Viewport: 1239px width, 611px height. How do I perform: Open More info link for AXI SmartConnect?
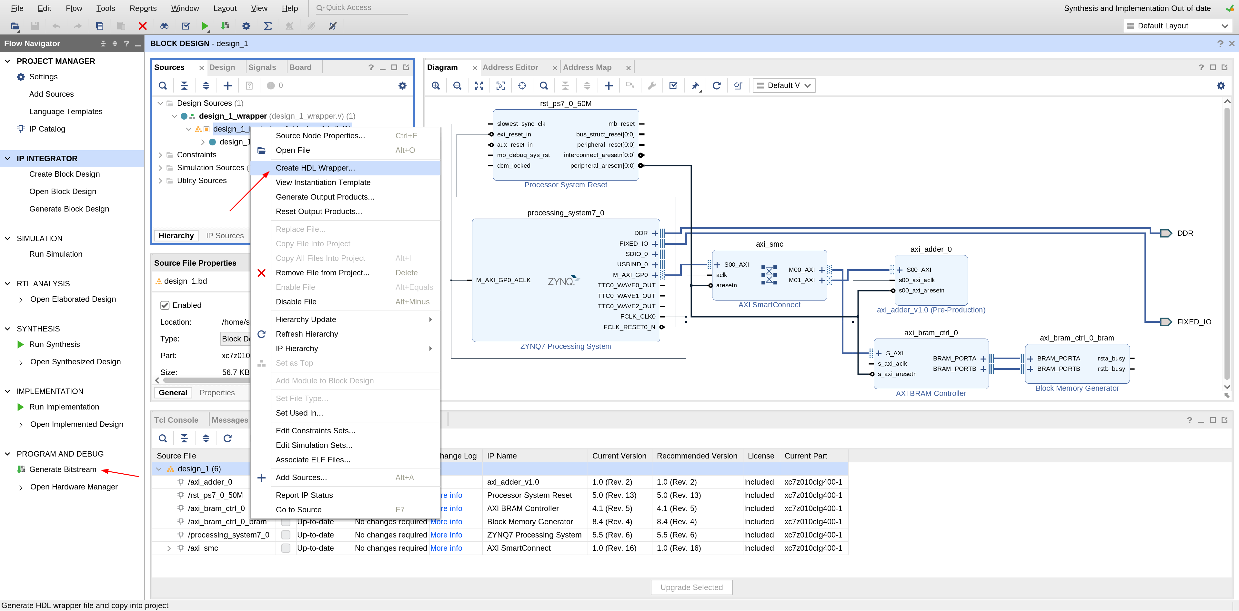coord(446,548)
